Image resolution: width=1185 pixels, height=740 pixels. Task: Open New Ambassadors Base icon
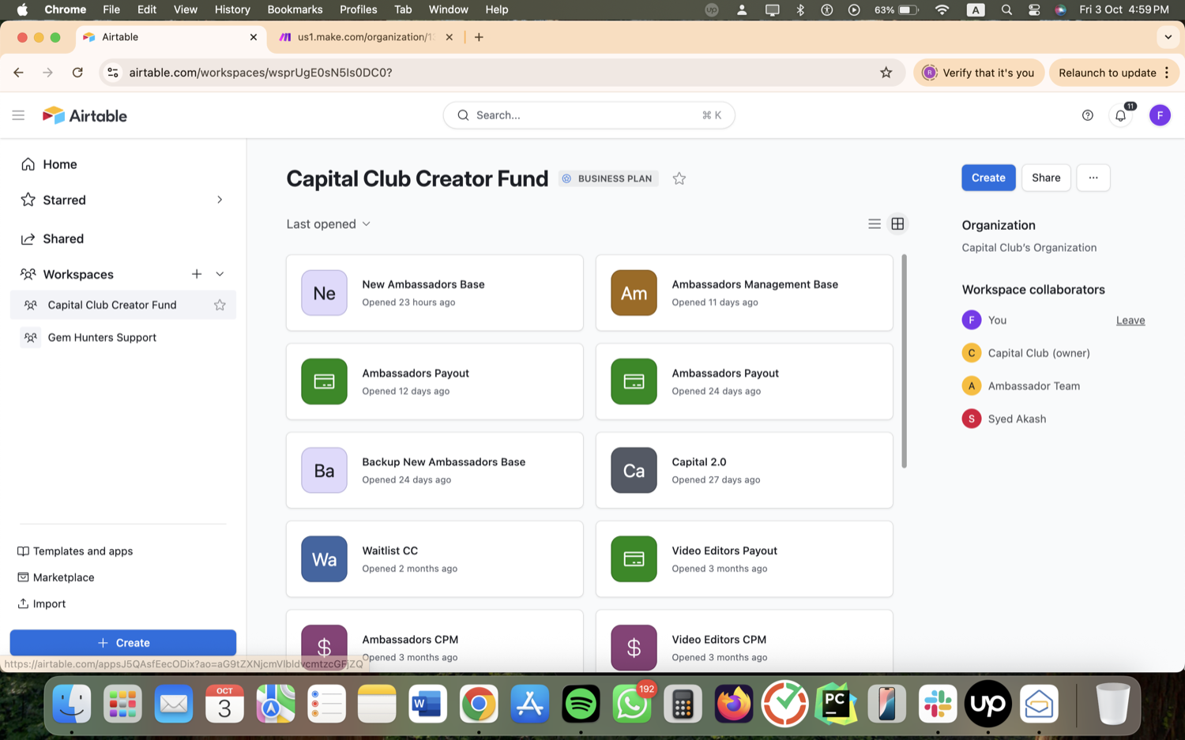tap(324, 293)
